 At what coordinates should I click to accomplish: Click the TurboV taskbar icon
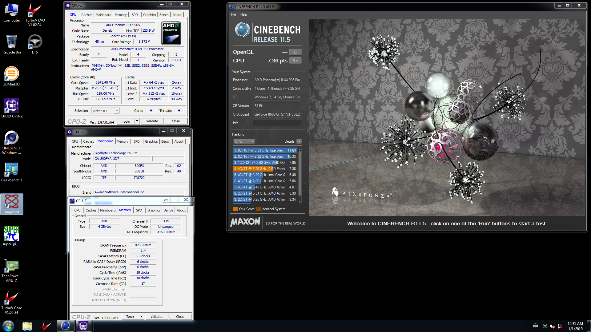46,326
